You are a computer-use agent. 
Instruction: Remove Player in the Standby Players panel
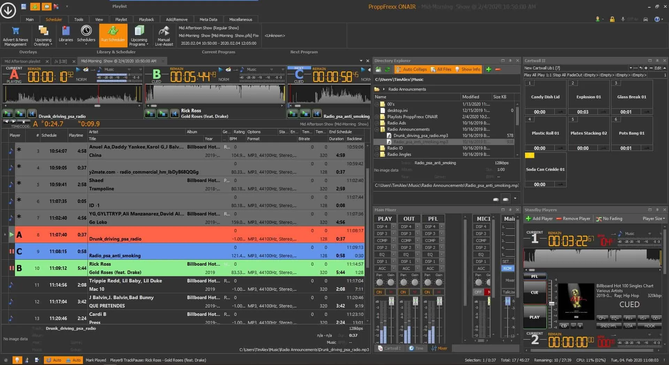pos(573,219)
